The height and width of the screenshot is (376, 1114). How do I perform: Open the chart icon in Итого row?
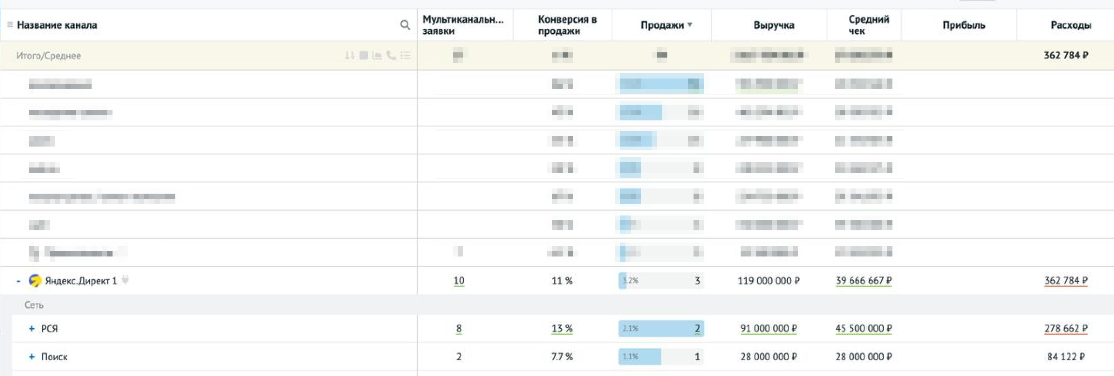[x=377, y=55]
